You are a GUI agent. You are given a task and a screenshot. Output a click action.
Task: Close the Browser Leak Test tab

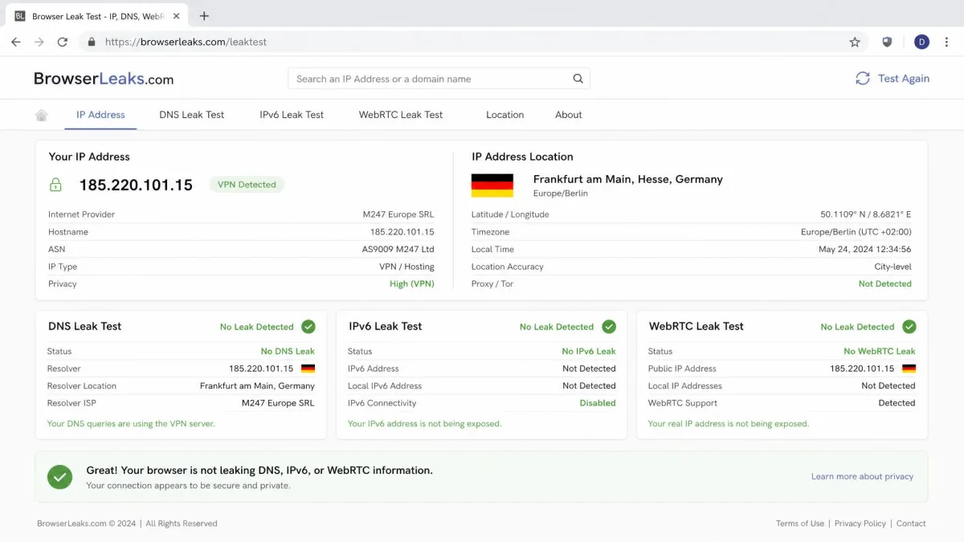coord(176,16)
